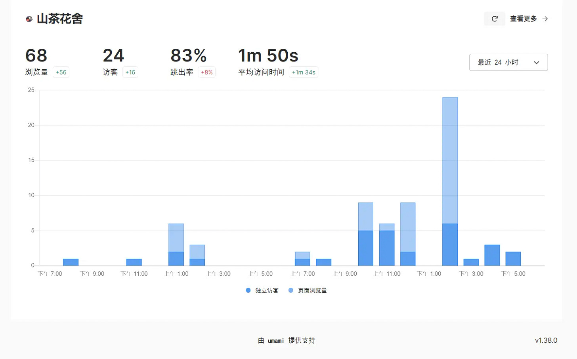Click the 68 pageviews value
Viewport: 577px width, 359px height.
pyautogui.click(x=36, y=55)
